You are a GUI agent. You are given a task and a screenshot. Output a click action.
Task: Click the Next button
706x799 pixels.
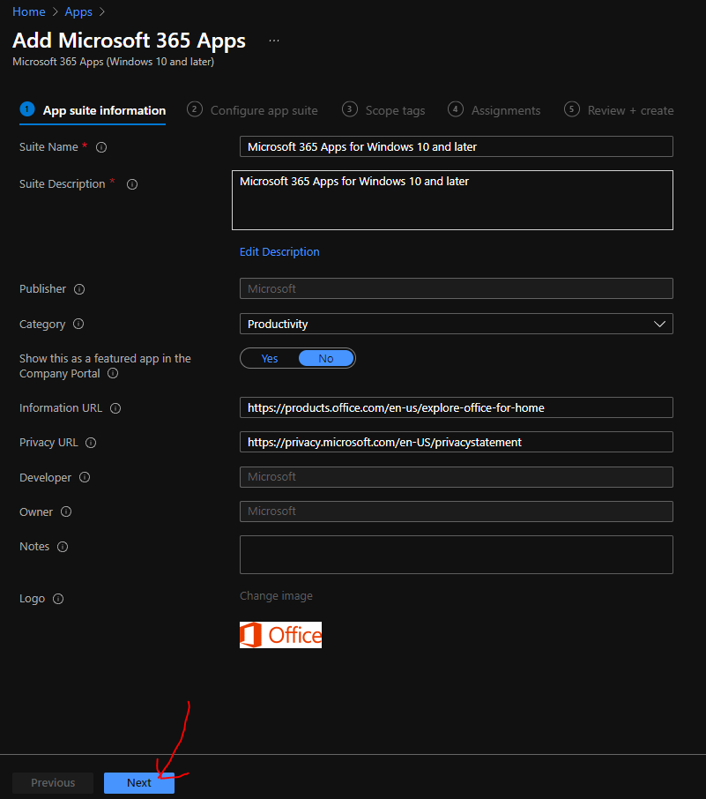(x=139, y=783)
